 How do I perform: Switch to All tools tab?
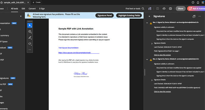(14, 9)
